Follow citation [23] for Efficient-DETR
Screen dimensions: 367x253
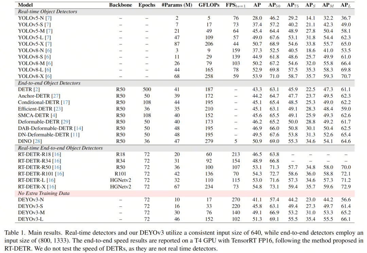pos(58,109)
